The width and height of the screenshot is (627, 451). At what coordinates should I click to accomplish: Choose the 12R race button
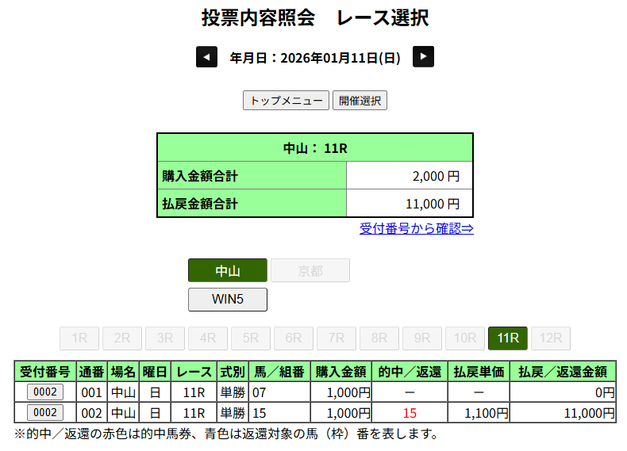551,338
